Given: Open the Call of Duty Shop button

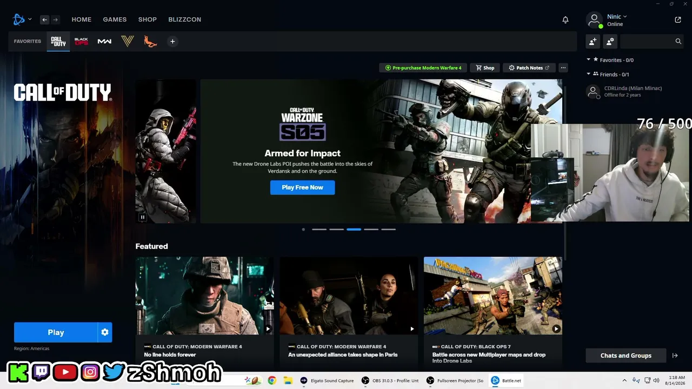Looking at the screenshot, I should coord(485,68).
